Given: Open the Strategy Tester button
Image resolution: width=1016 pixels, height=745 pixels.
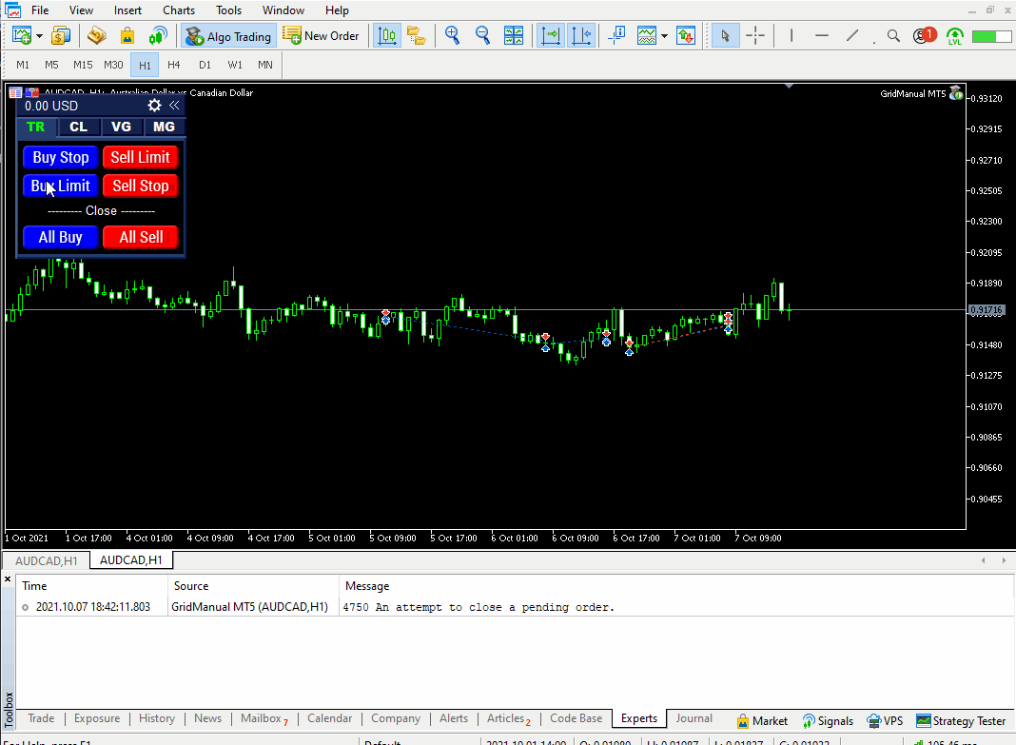Looking at the screenshot, I should 961,720.
